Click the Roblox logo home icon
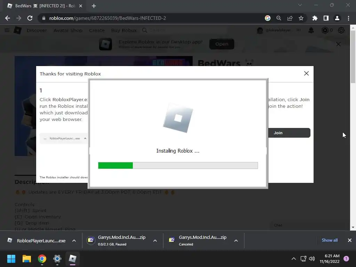Screen dimensions: 356x267 (17, 30)
